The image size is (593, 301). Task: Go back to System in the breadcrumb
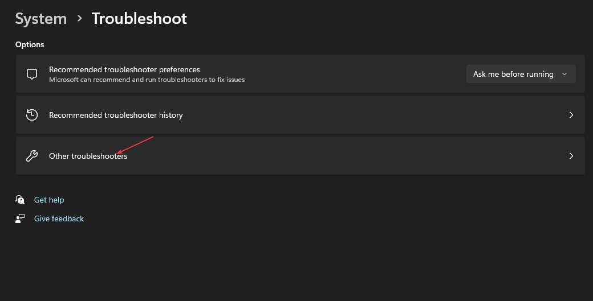click(x=40, y=19)
